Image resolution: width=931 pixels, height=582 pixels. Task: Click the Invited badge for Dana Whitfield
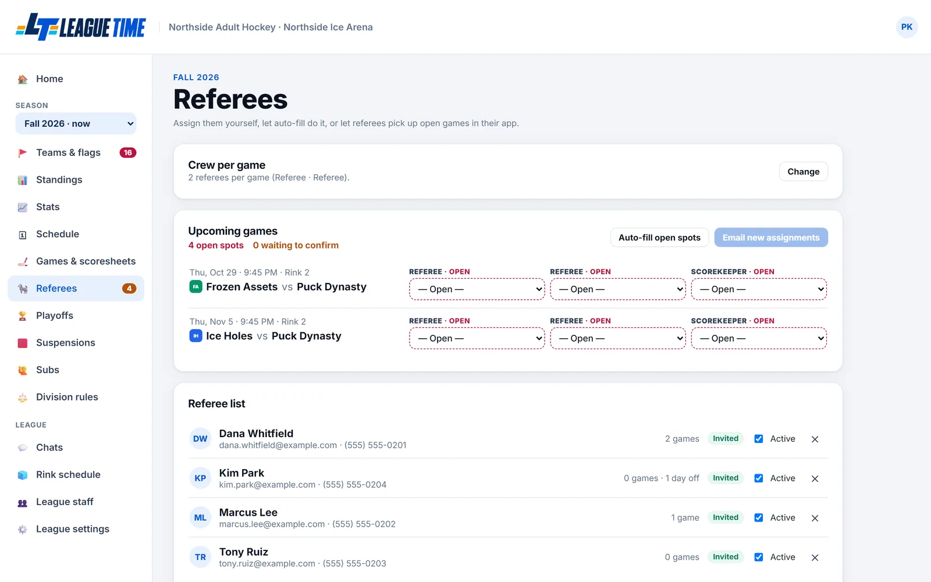pos(726,439)
